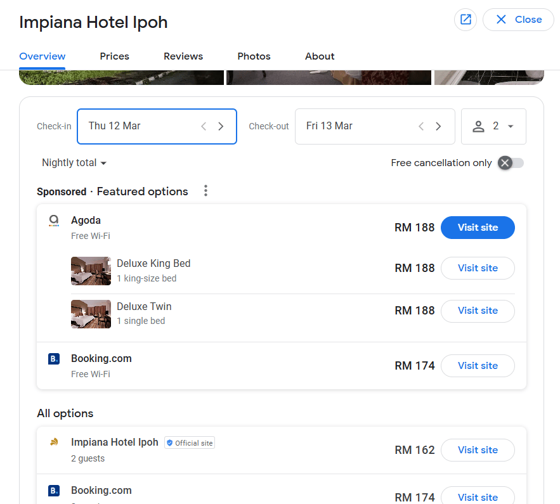Open the guests count dropdown

493,126
